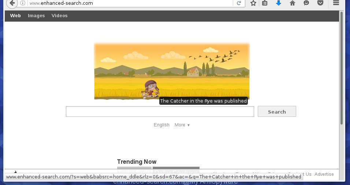This screenshot has width=350, height=185.
Task: Choose the English language link
Action: tap(161, 125)
